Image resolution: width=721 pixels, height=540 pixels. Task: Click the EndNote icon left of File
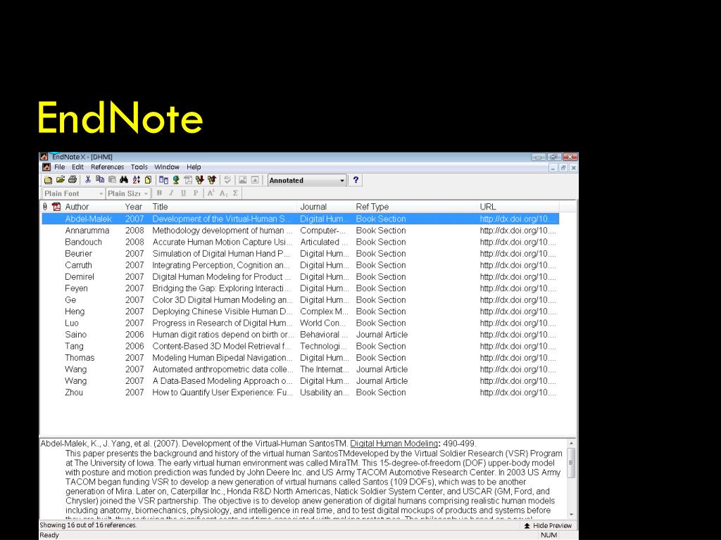pyautogui.click(x=46, y=167)
